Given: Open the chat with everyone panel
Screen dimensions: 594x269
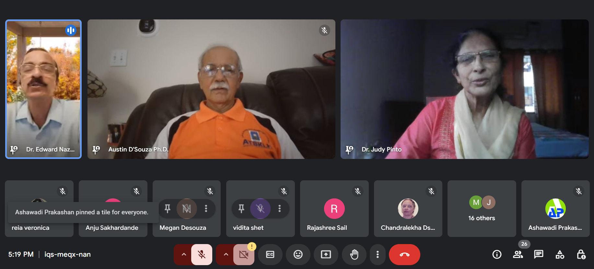Looking at the screenshot, I should click(539, 254).
